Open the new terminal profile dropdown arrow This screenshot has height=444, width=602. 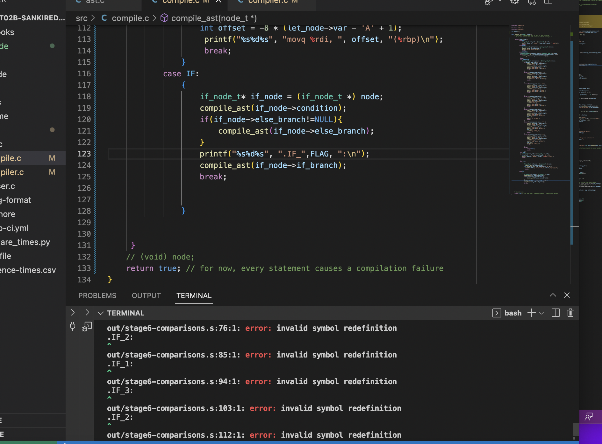(x=541, y=313)
